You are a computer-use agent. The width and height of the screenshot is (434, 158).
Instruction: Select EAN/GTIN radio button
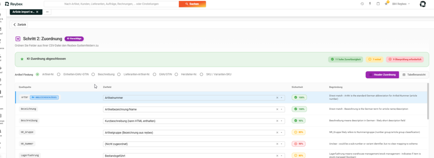click(x=155, y=74)
